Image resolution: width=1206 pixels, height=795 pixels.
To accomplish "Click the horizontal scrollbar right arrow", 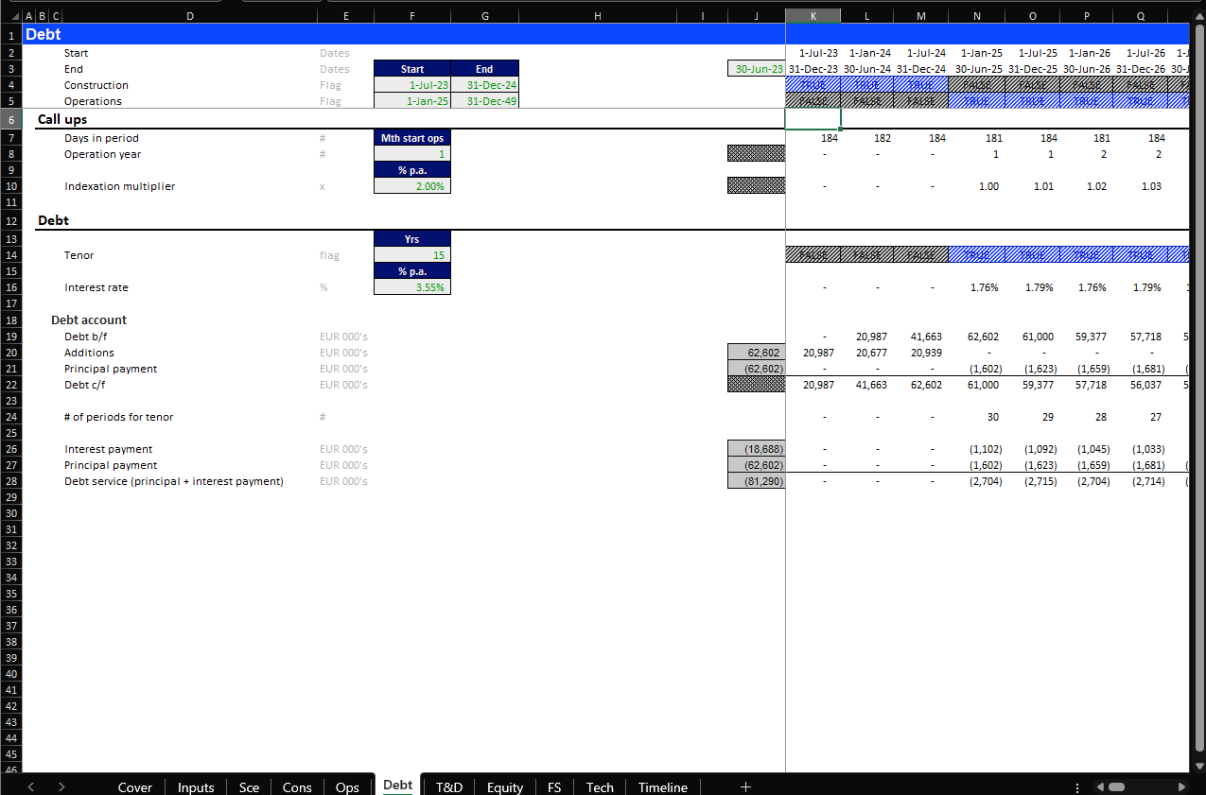I will point(1180,786).
